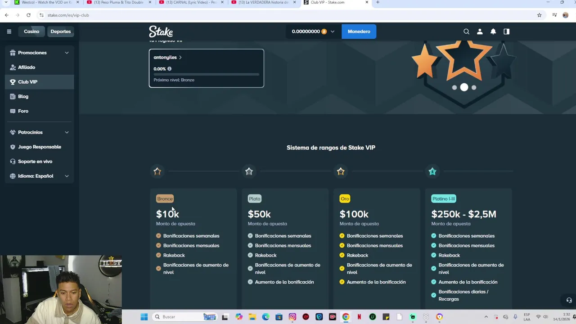Open Microsoft Edge from the taskbar

(x=265, y=317)
